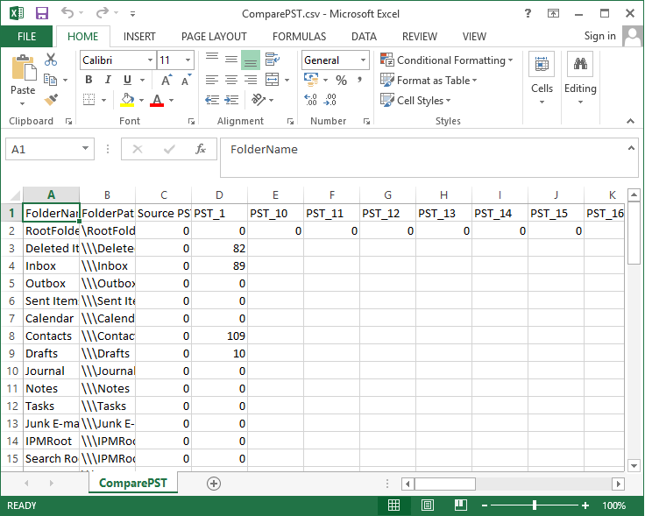Open the font size 11 dropdown
The width and height of the screenshot is (645, 516).
pos(188,60)
